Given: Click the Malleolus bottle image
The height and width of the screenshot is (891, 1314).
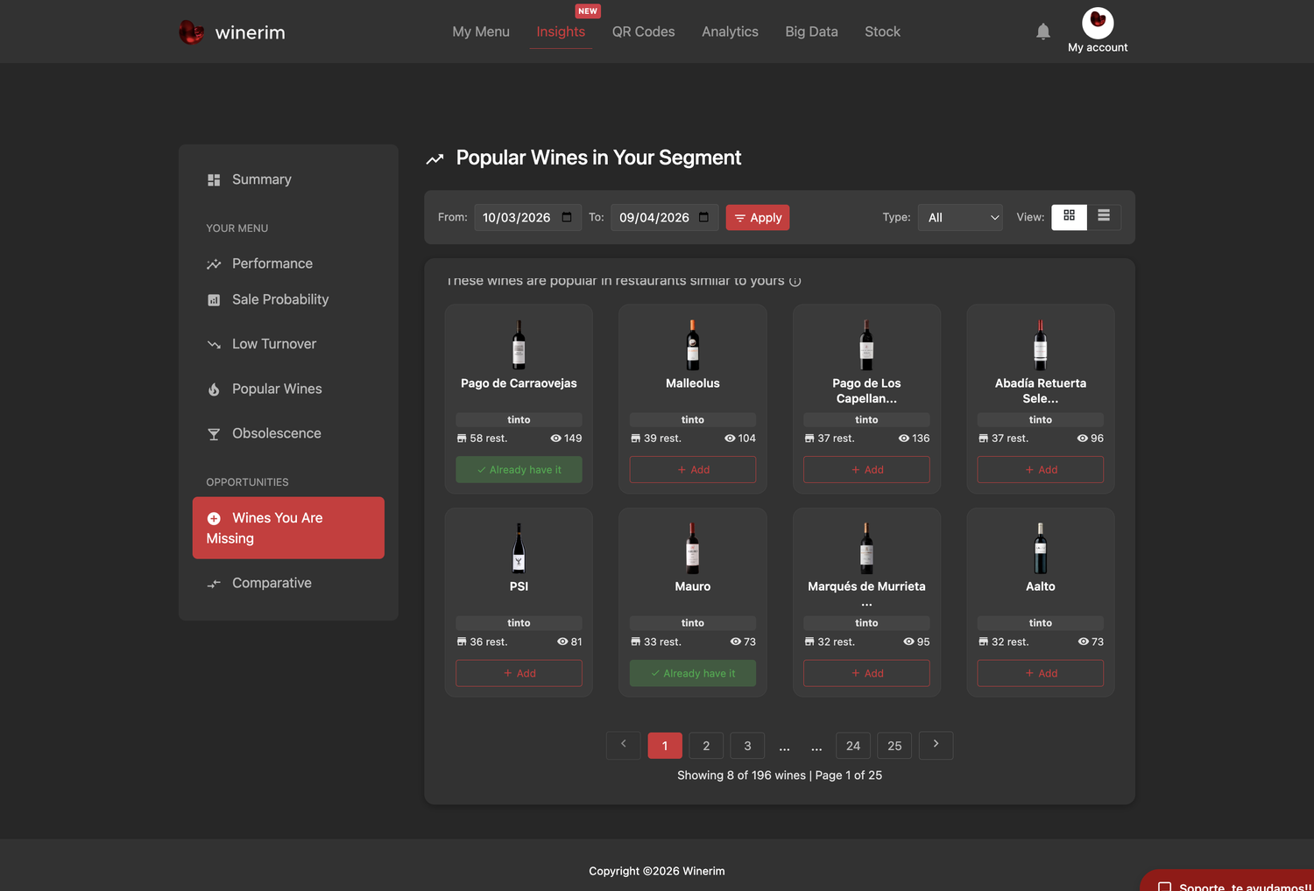Looking at the screenshot, I should pyautogui.click(x=693, y=344).
